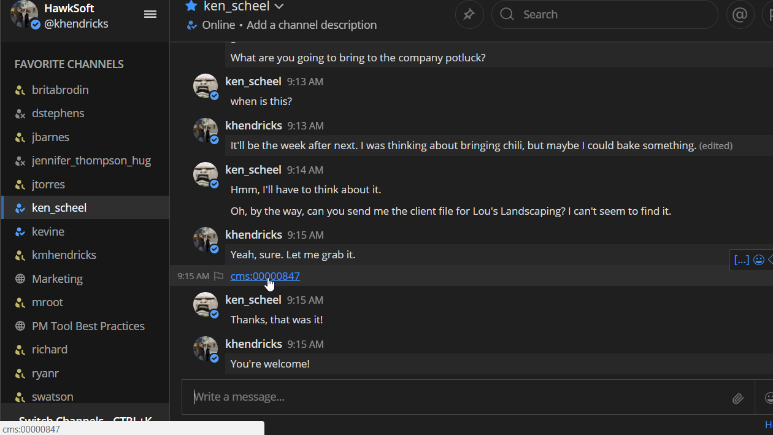Open the hamburger main menu
The width and height of the screenshot is (773, 435).
pyautogui.click(x=150, y=14)
